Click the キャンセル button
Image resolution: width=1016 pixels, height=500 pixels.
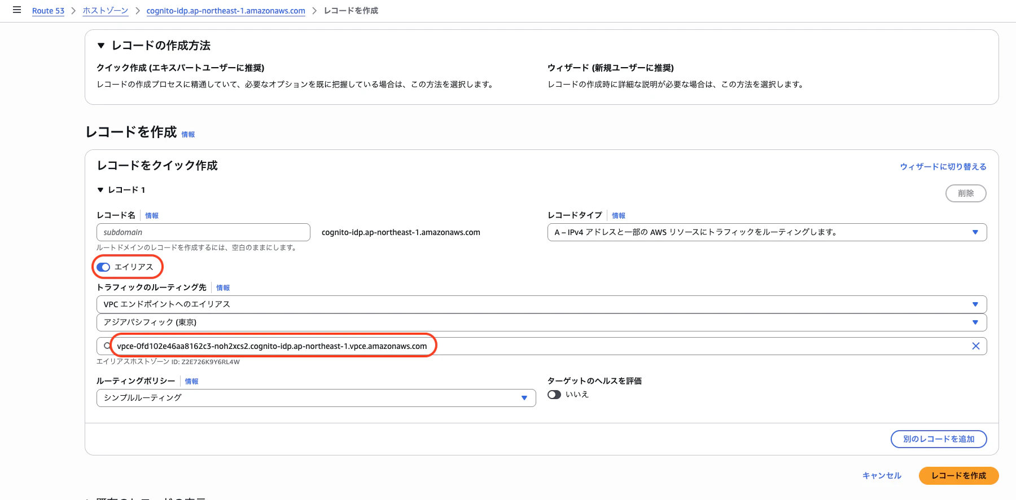(x=882, y=476)
